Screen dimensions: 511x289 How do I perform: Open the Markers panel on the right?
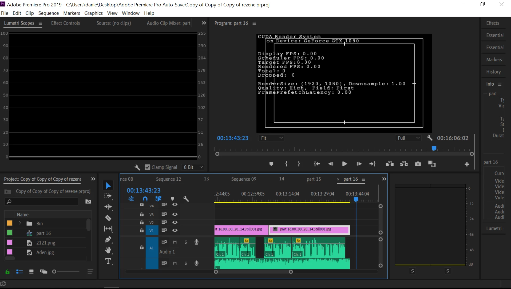(x=494, y=60)
